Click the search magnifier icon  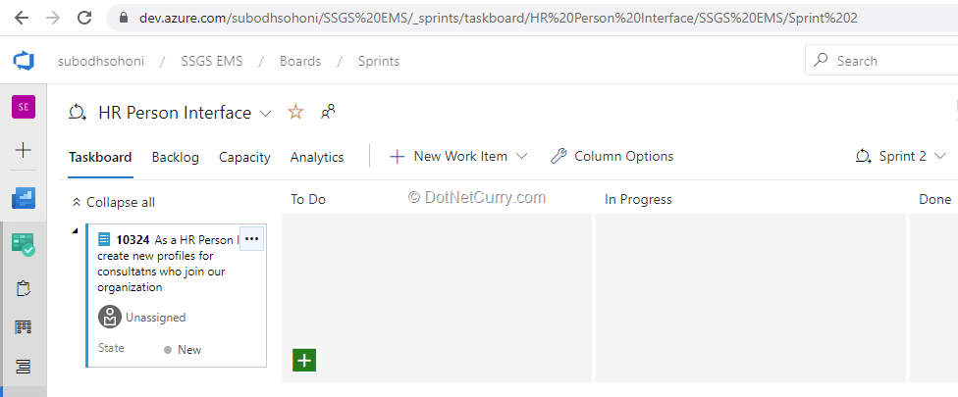822,61
